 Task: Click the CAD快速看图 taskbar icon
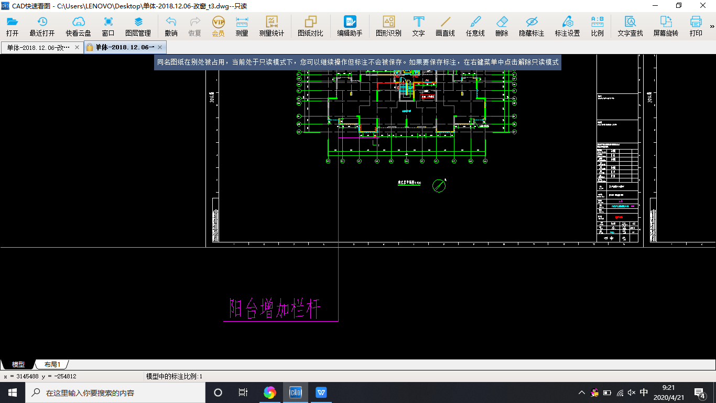(x=296, y=393)
